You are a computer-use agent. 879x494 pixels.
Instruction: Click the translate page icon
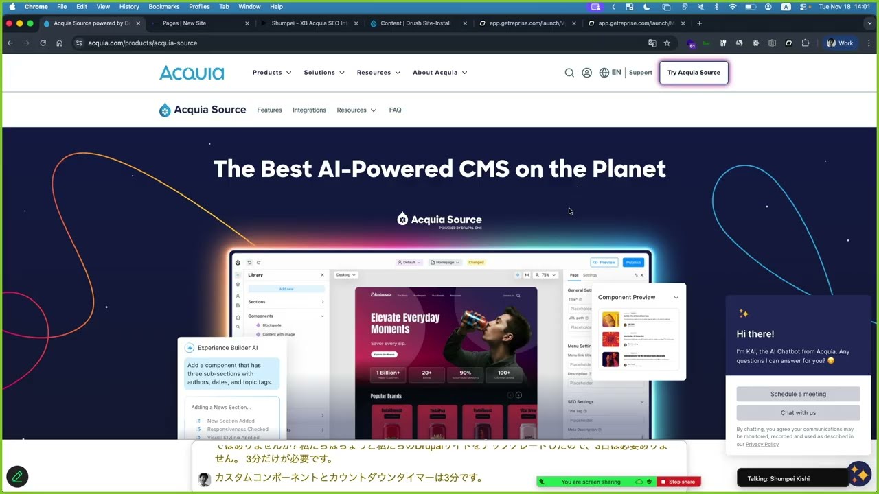click(652, 43)
